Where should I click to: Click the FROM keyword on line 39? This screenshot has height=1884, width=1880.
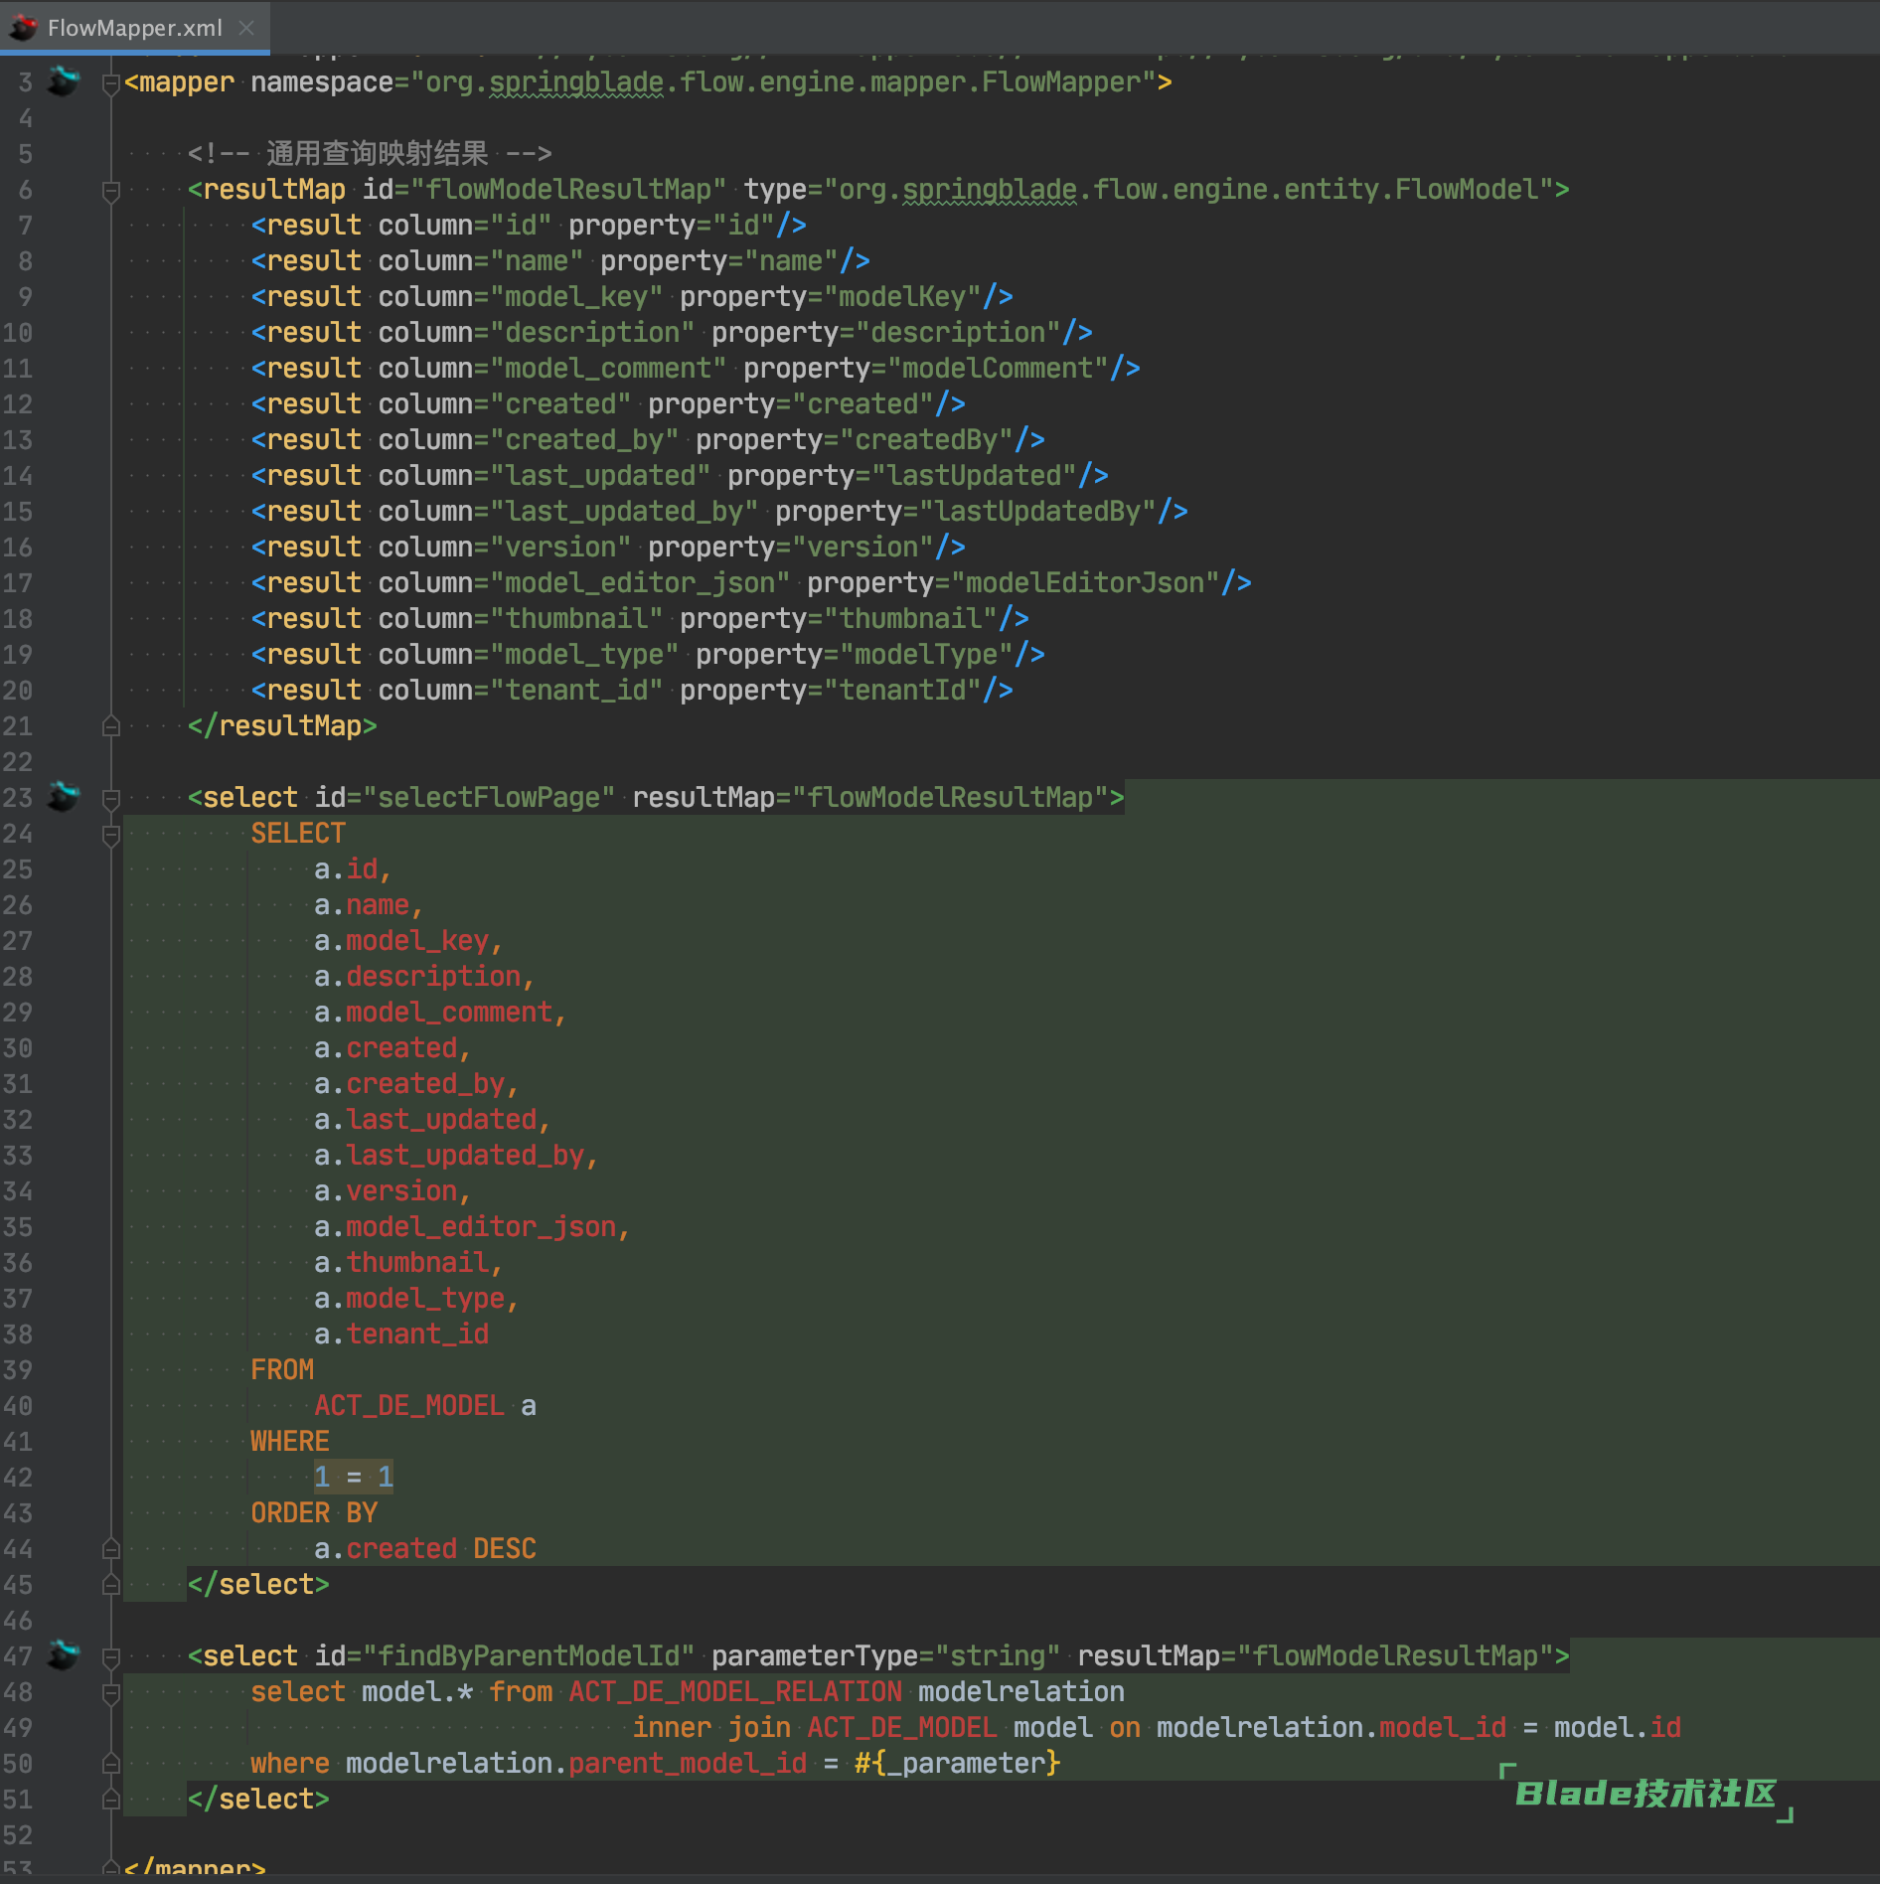(x=282, y=1370)
